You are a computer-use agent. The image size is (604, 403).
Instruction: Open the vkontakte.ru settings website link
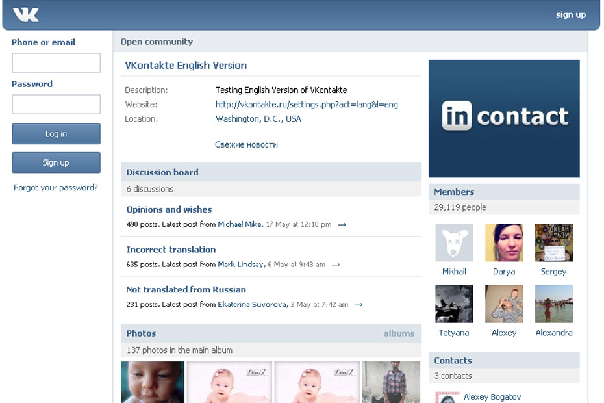(307, 105)
